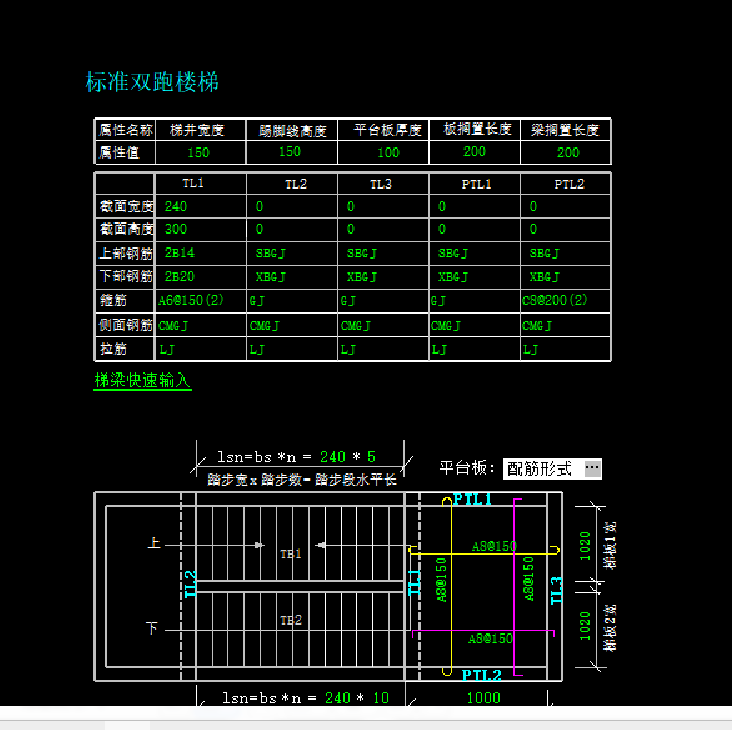Viewport: 732px width, 730px height.
Task: Edit vertical A8@150 label beside magenta vertical bar
Action: [x=528, y=579]
